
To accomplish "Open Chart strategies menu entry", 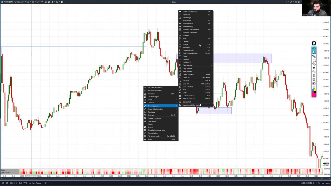I will tap(161, 97).
